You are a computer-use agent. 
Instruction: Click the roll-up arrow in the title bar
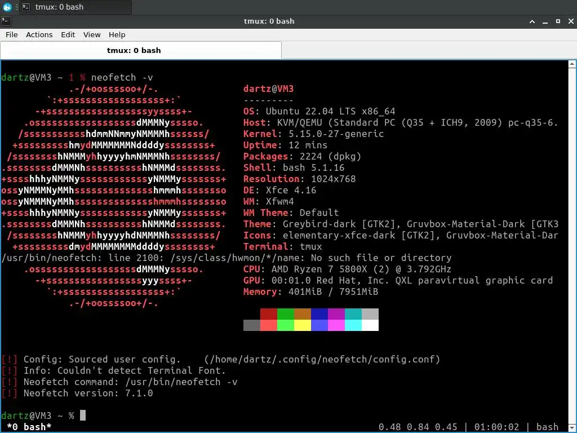[x=532, y=21]
